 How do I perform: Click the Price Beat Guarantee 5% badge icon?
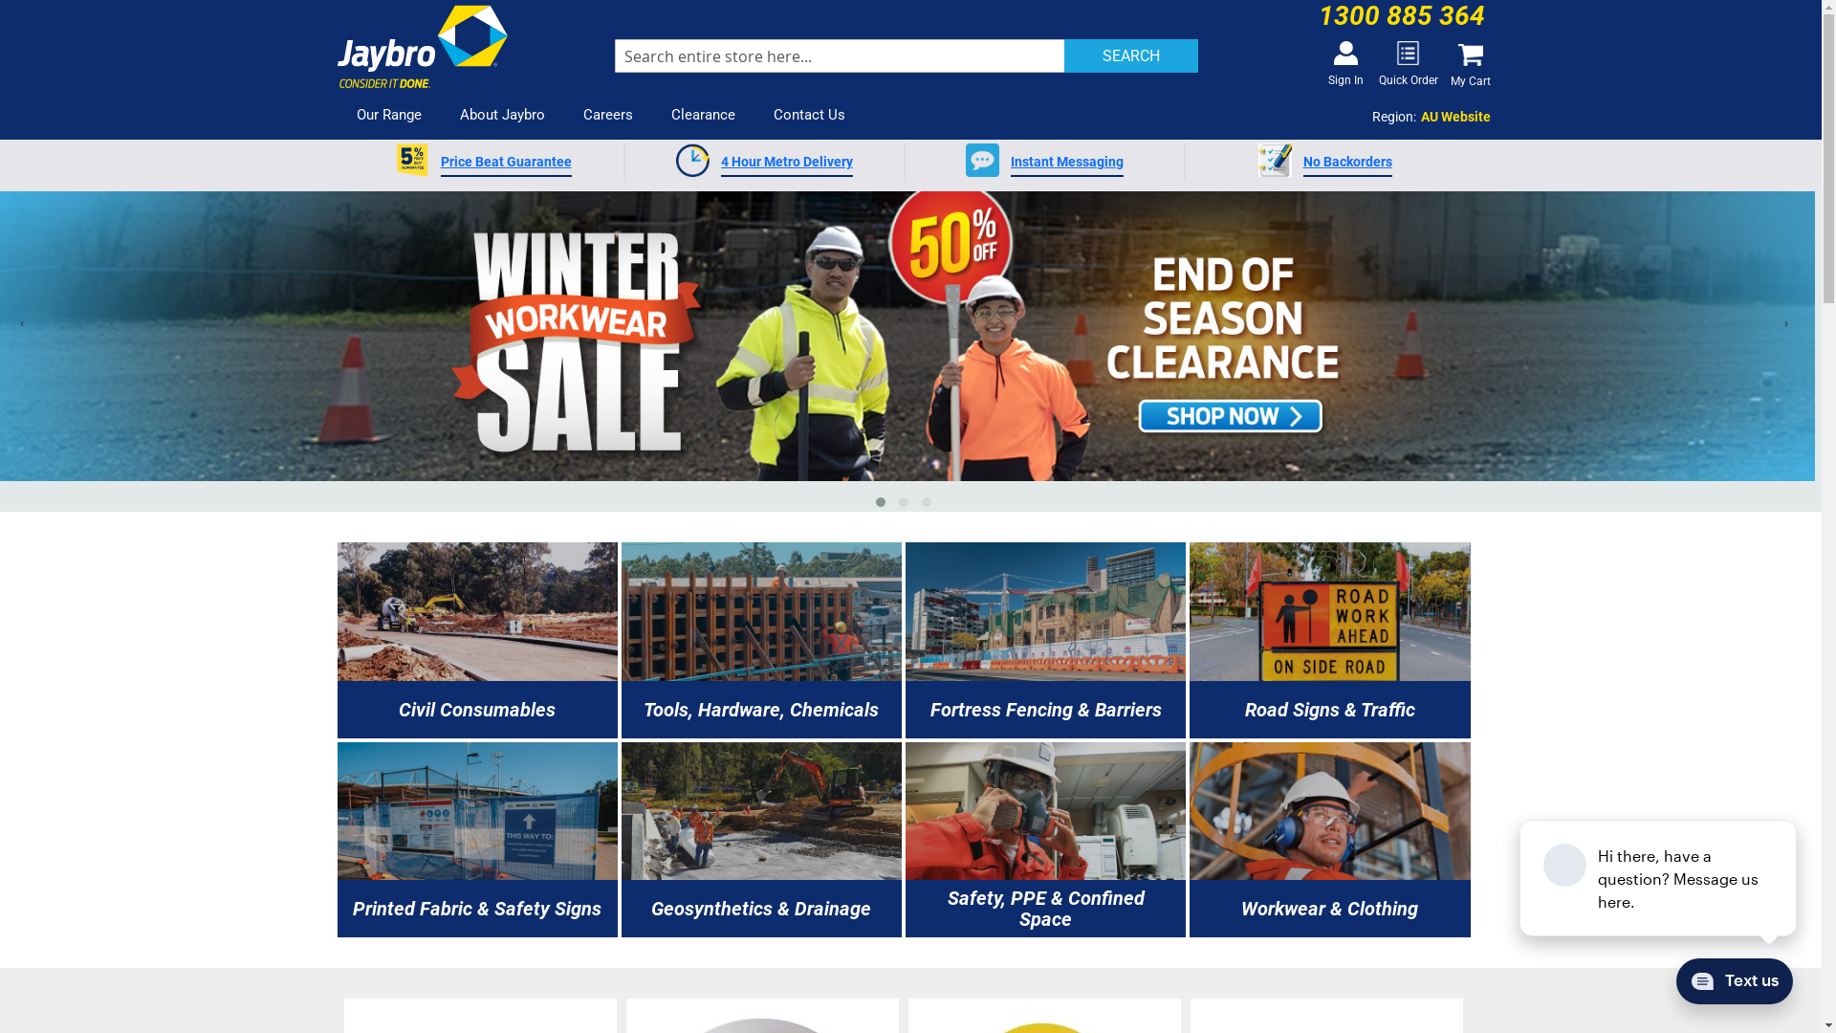[x=412, y=161]
